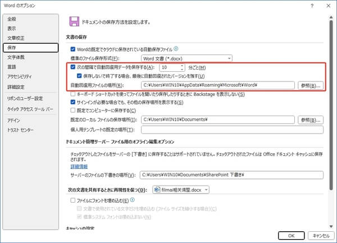Viewport: 337px width, 243px height.
Task: Close the Word options dialog
Action: pos(329,6)
